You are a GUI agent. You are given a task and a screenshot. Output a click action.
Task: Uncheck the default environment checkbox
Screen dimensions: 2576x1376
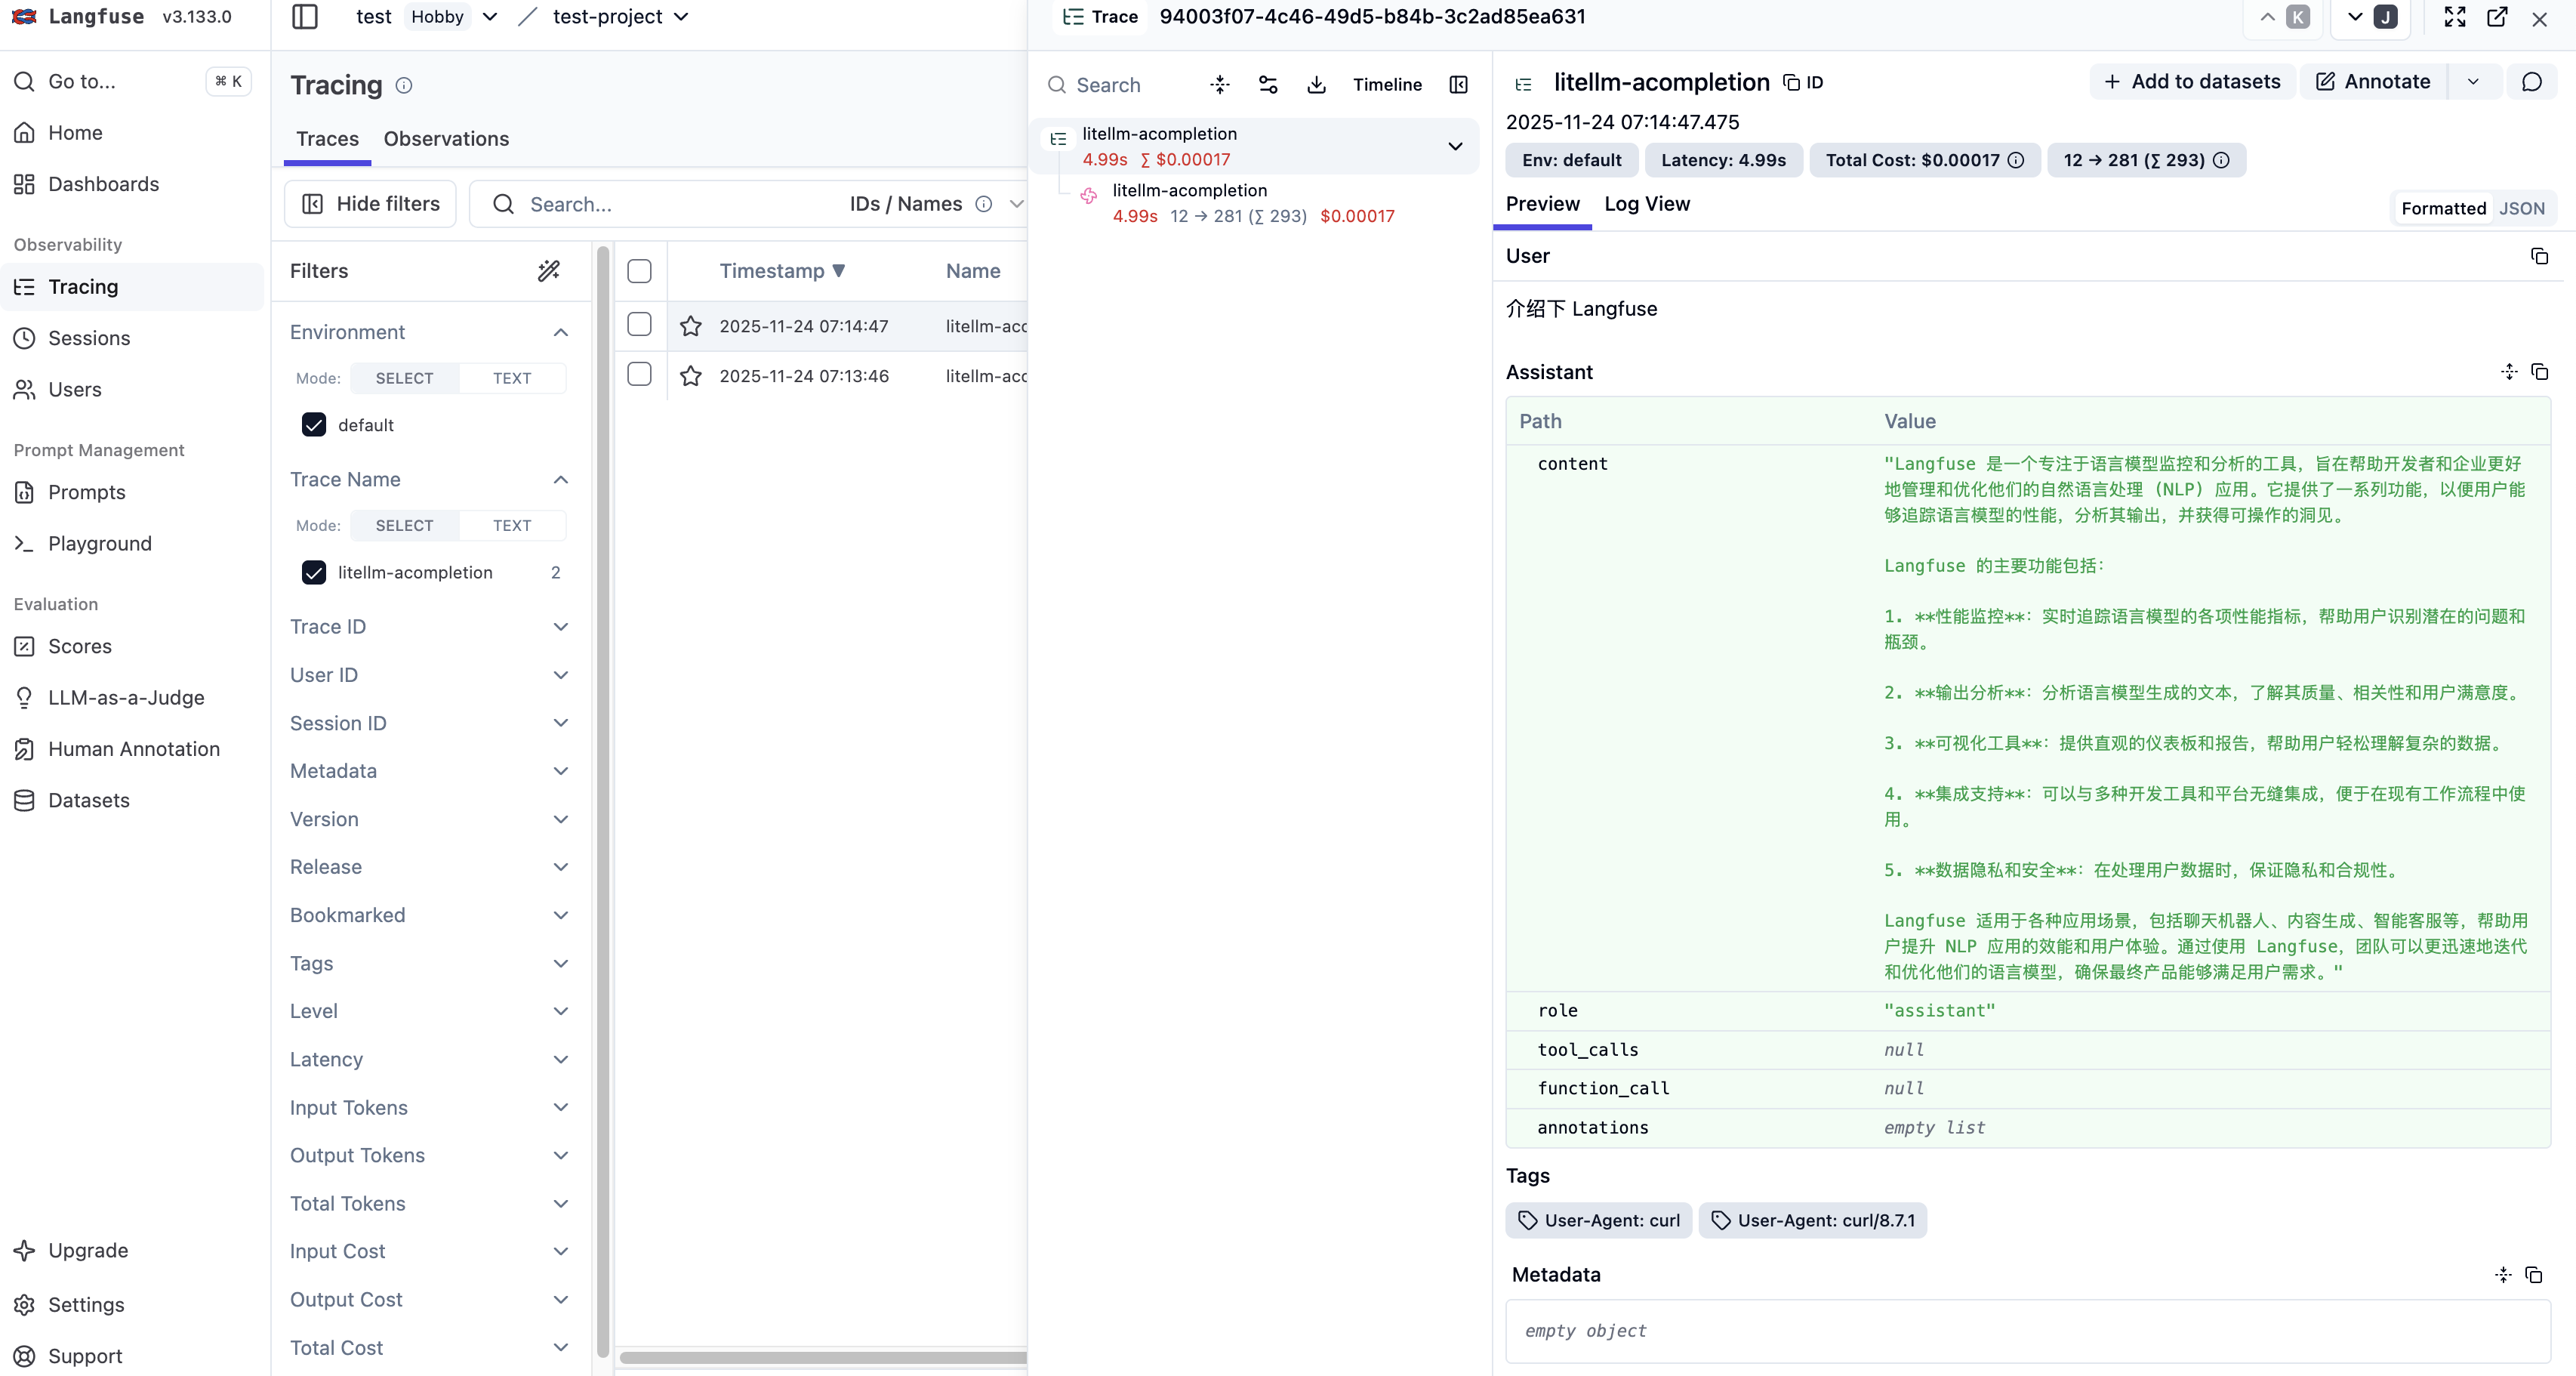tap(314, 425)
